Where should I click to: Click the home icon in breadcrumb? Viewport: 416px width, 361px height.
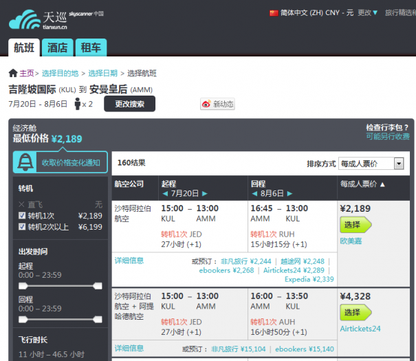(x=13, y=73)
